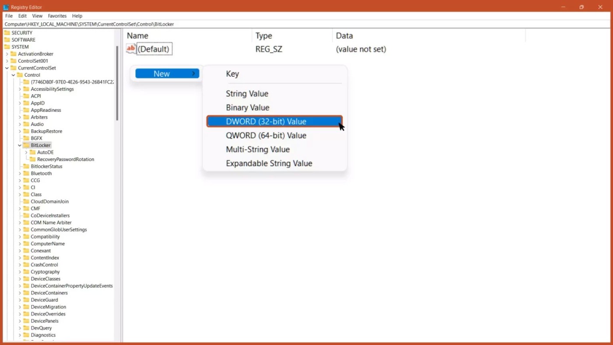The width and height of the screenshot is (613, 345).
Task: Expand the ControlSet001 tree node
Action: [x=7, y=61]
